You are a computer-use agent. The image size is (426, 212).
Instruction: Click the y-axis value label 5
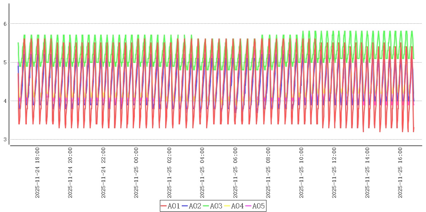pyautogui.click(x=5, y=63)
